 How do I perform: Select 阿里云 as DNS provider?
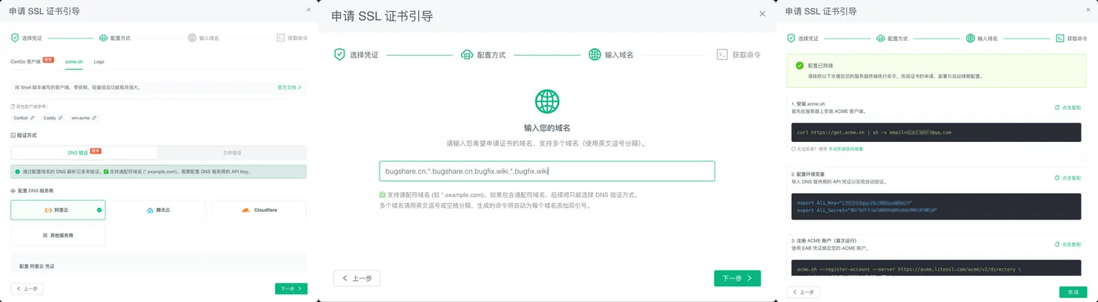point(58,210)
